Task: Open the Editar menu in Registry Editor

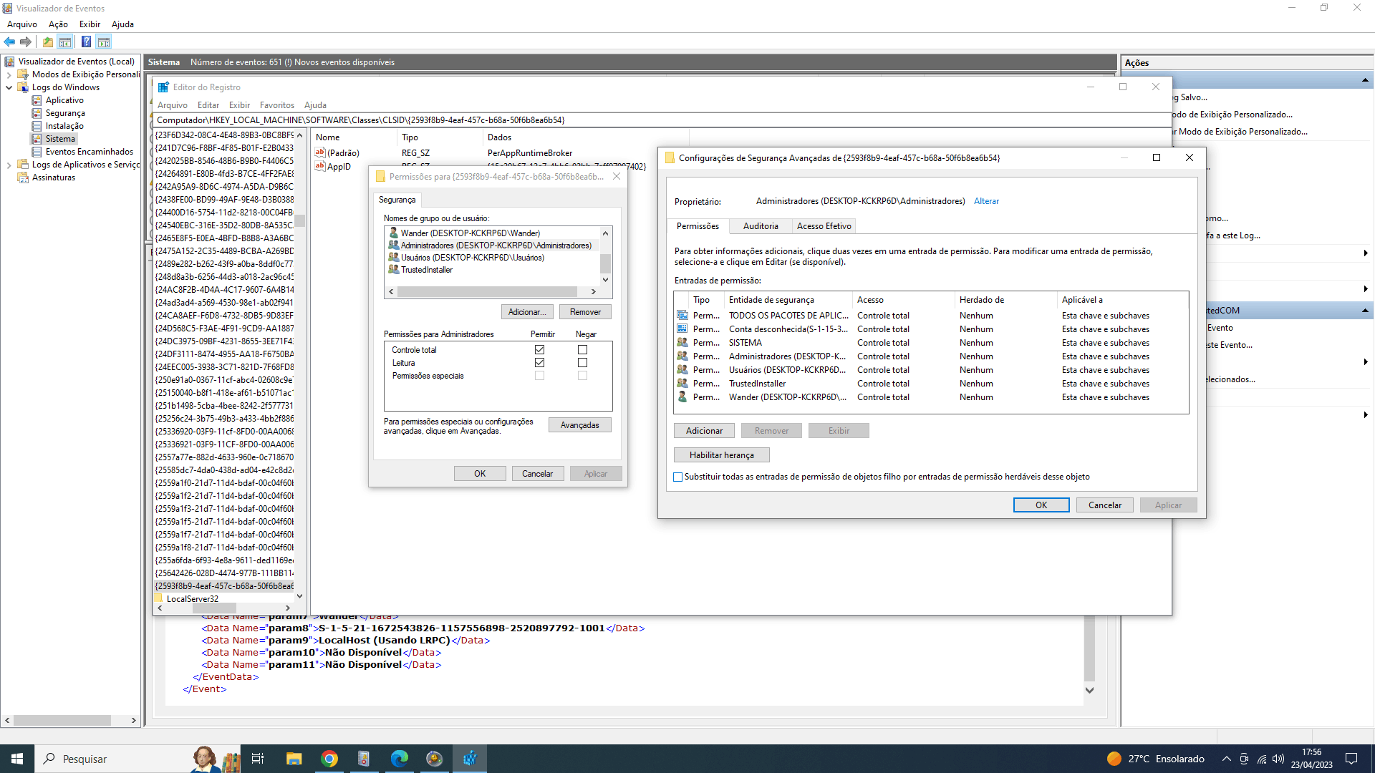Action: [x=208, y=104]
